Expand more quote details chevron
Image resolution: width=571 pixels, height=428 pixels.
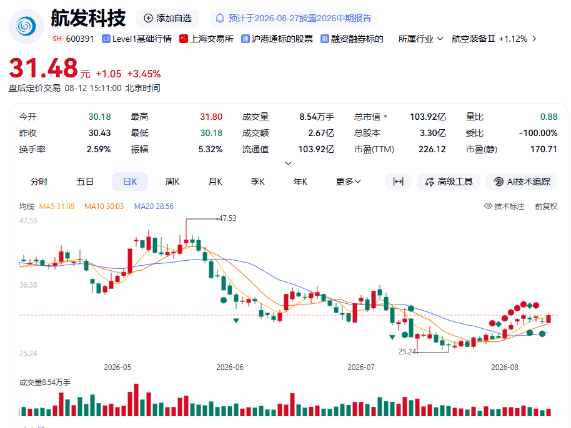click(x=288, y=163)
